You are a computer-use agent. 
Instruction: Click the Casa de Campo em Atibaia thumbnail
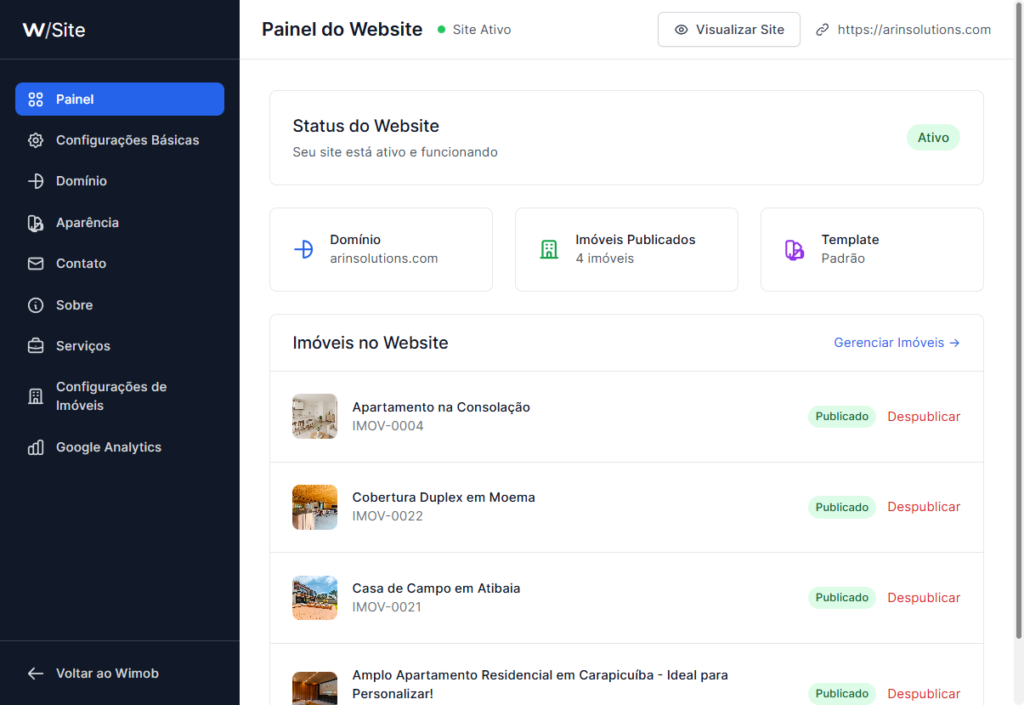point(314,598)
